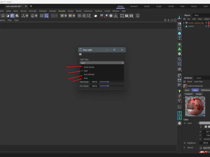
Task: Click the FILL Power percentage field
Action: point(94,86)
